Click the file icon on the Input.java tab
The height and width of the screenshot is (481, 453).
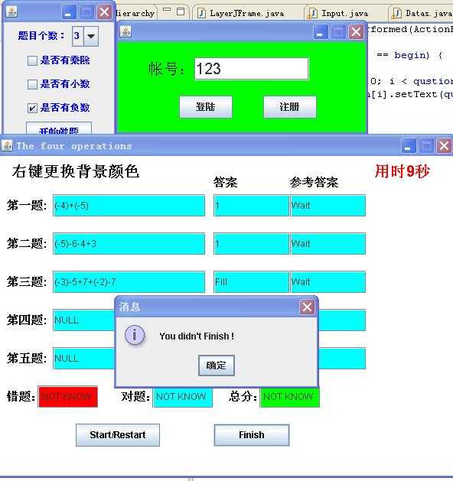click(312, 13)
